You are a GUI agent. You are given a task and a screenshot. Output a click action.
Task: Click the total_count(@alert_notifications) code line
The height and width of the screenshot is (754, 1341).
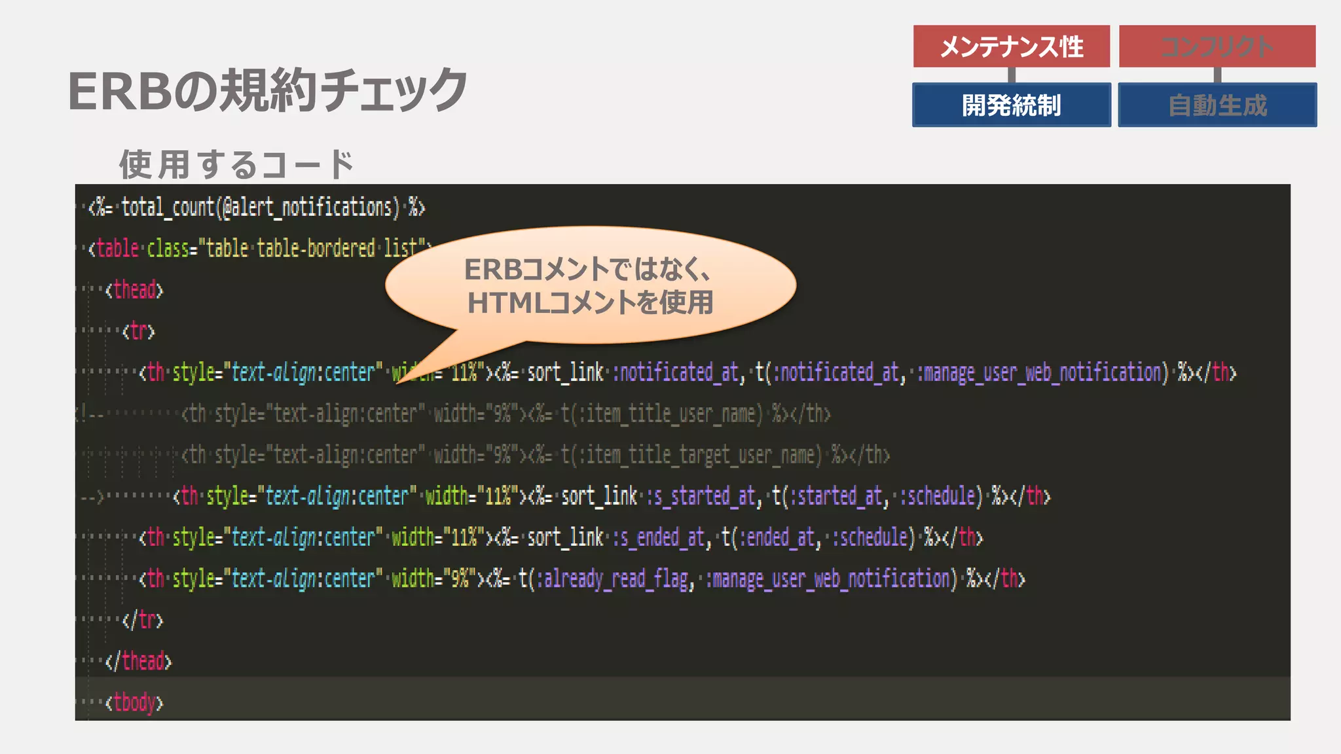click(x=257, y=207)
